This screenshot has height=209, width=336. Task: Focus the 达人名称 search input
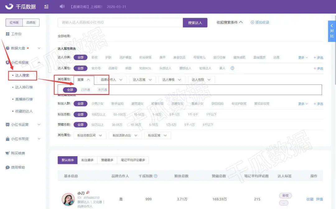click(120, 22)
